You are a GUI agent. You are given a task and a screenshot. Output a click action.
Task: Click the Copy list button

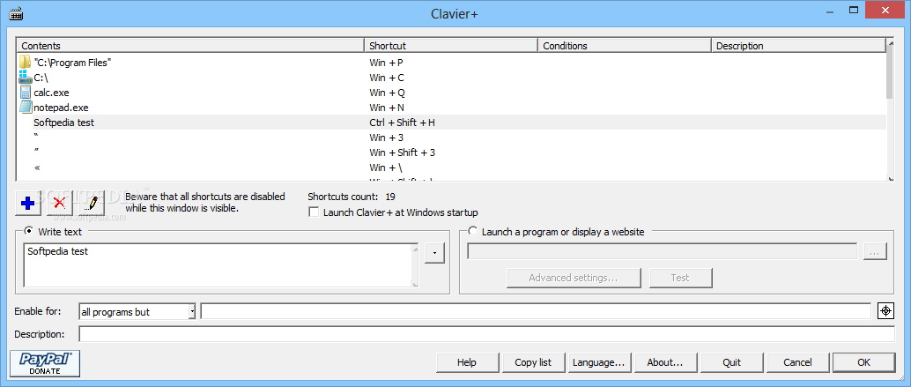(x=533, y=362)
